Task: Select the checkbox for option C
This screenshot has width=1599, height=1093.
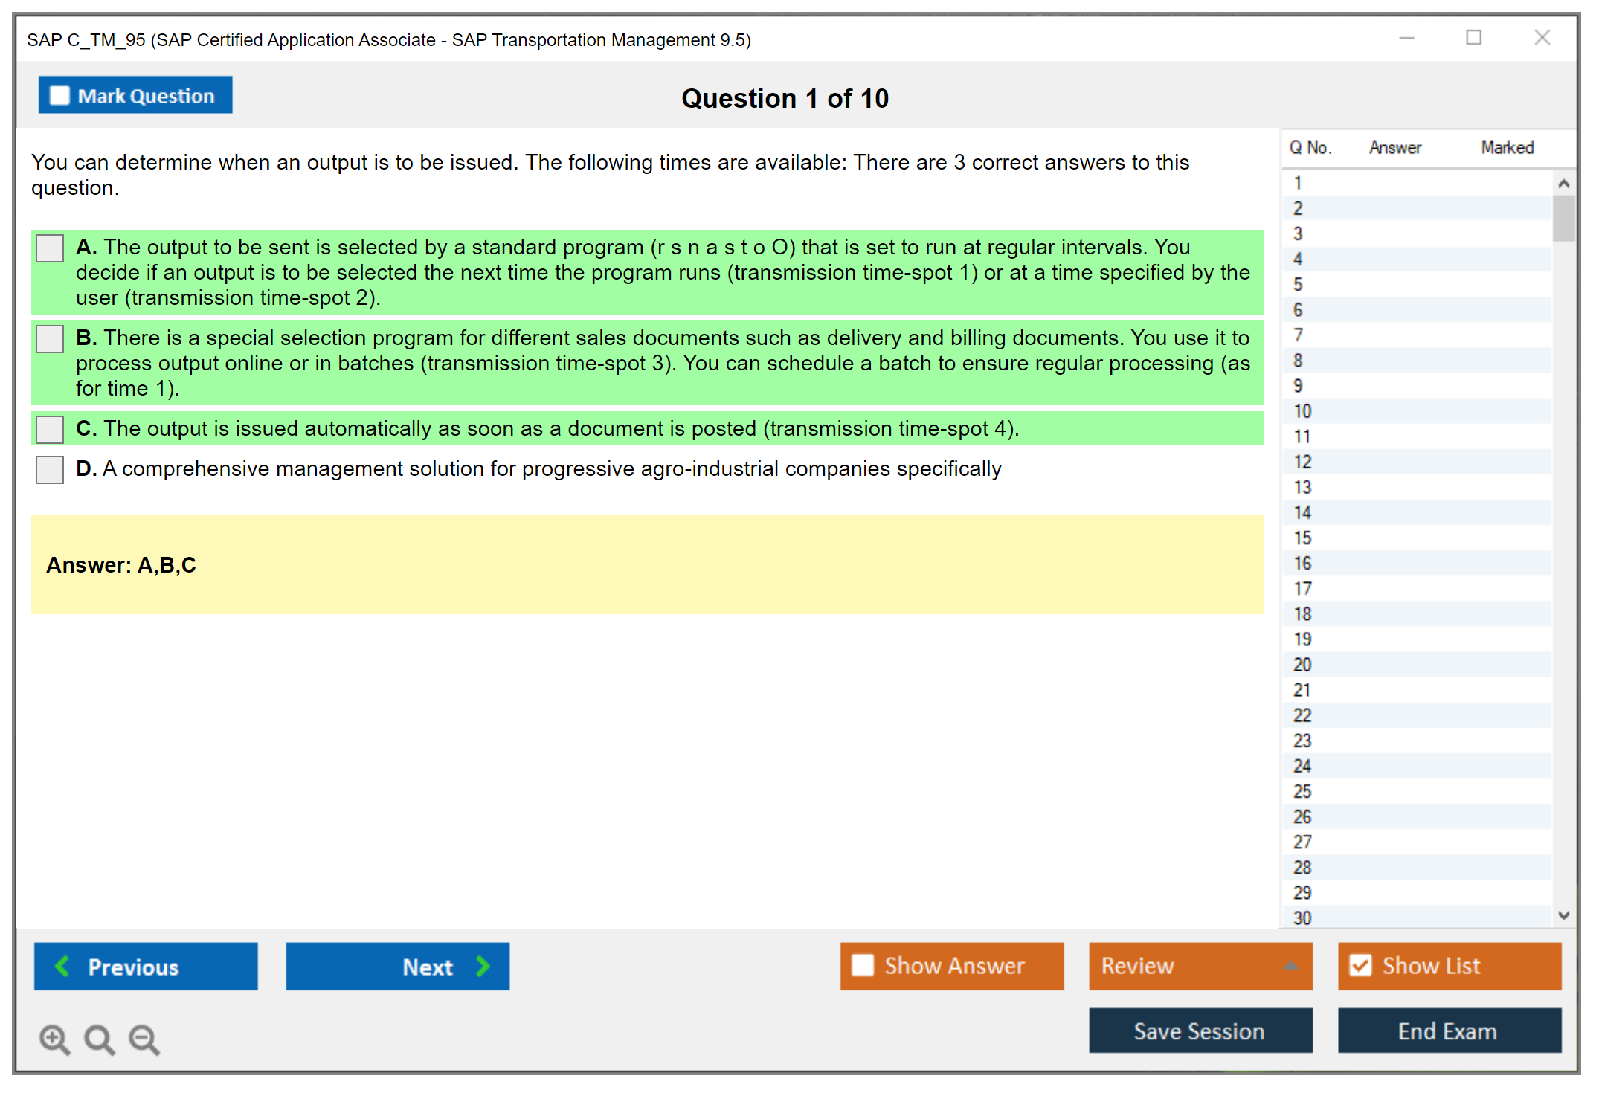Action: pyautogui.click(x=50, y=429)
